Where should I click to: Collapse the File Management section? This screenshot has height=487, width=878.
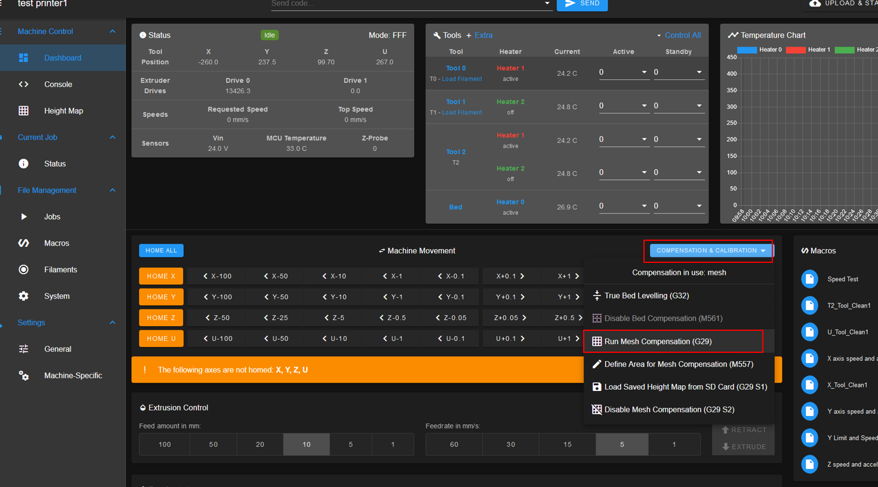(x=112, y=190)
